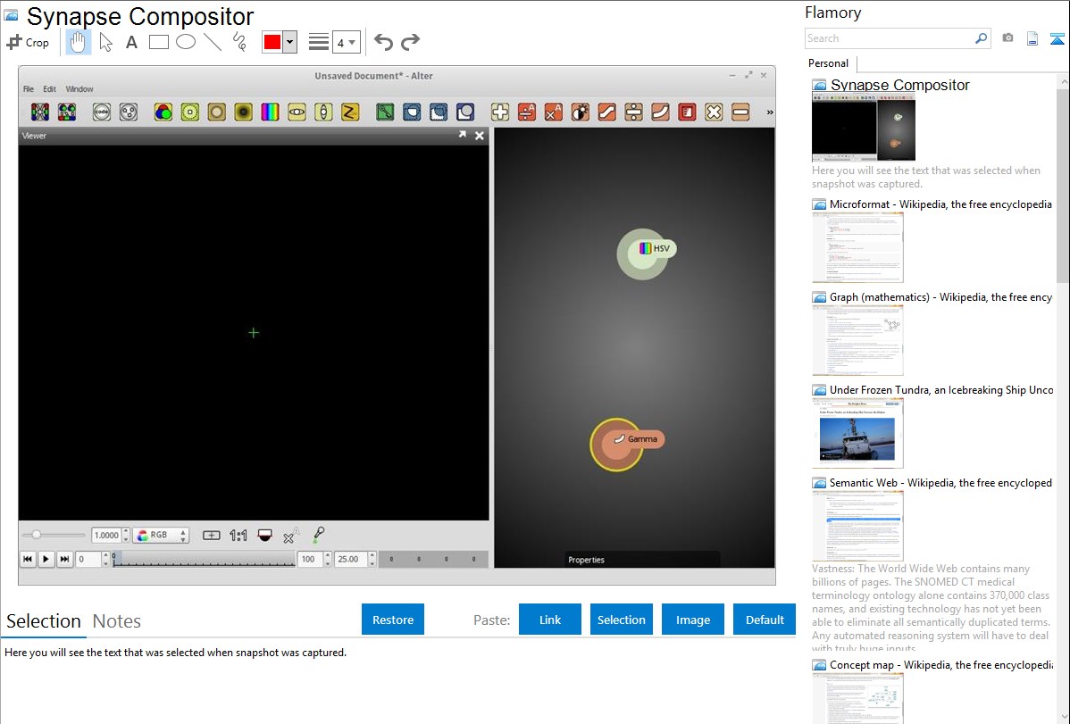Select the text annotation tool
The width and height of the screenshot is (1070, 724).
click(131, 42)
